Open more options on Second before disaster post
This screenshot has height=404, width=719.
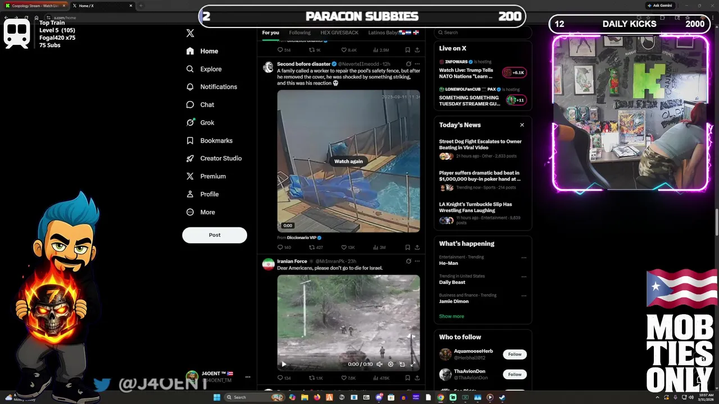tap(417, 64)
